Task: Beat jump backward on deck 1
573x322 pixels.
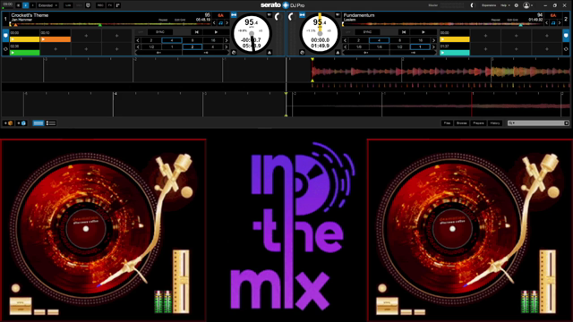Action: point(159,53)
